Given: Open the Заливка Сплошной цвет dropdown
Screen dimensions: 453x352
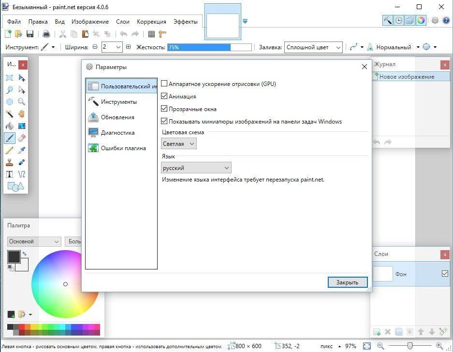Looking at the screenshot, I should click(313, 47).
